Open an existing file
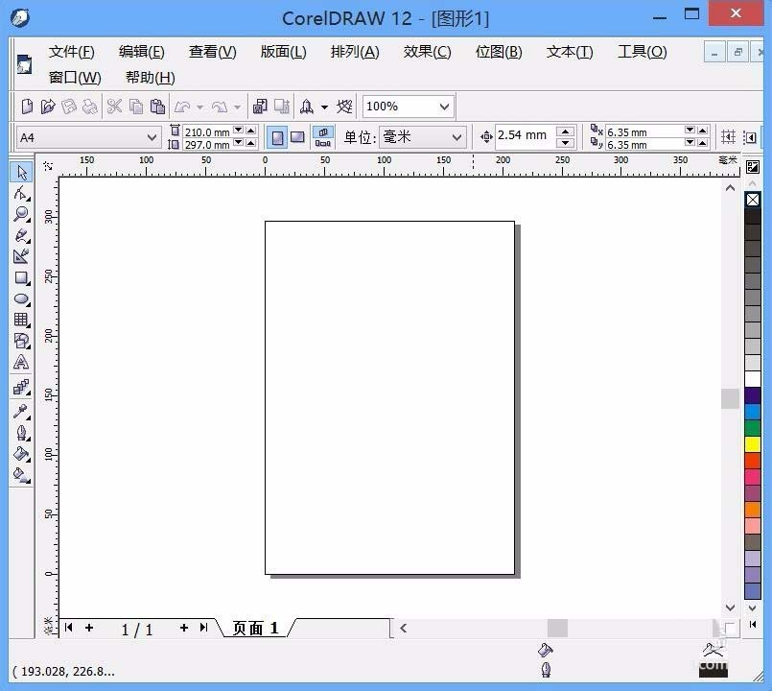Viewport: 772px width, 691px height. 48,106
